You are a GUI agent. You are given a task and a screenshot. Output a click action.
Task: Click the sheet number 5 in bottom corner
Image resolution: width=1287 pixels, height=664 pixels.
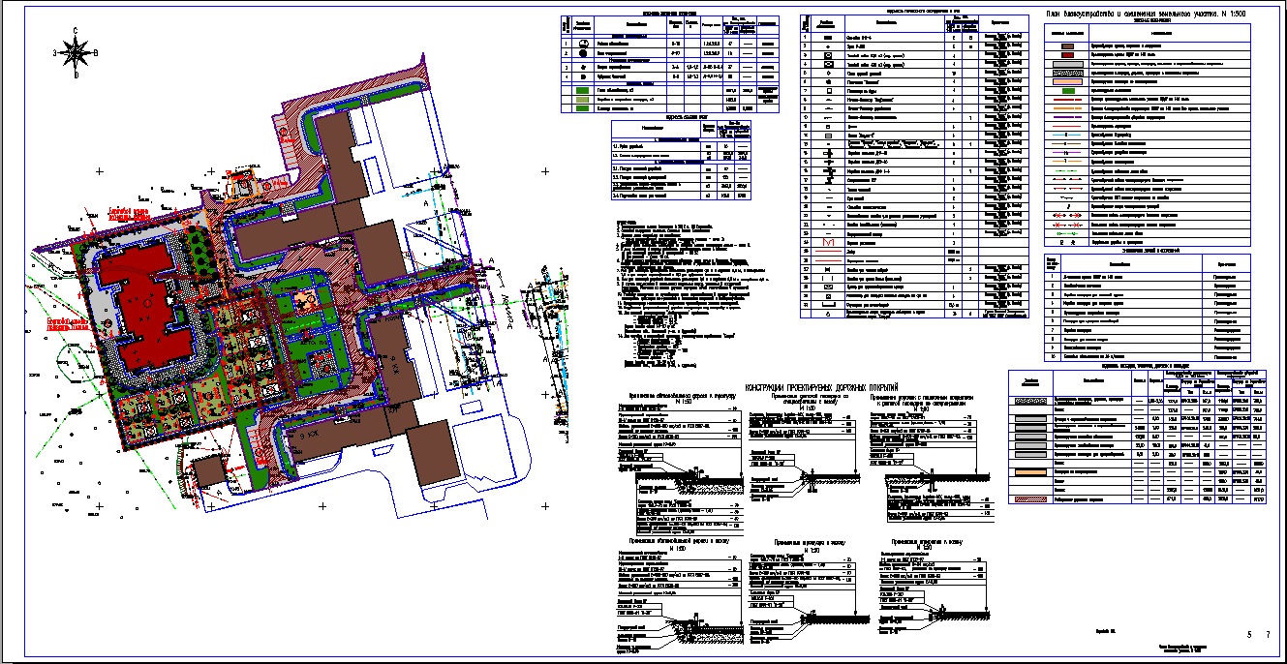click(x=1249, y=634)
